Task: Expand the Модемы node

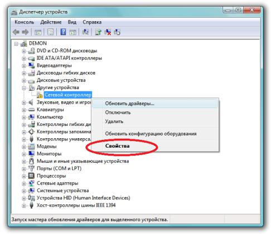Action: 24,147
